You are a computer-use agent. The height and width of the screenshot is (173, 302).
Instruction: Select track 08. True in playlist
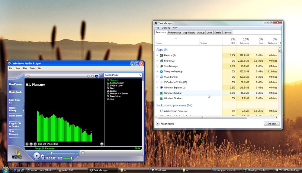pos(111,99)
